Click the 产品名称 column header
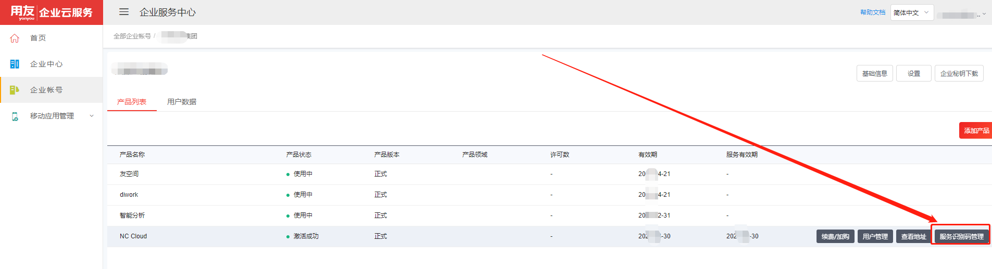The height and width of the screenshot is (269, 992). [x=132, y=155]
